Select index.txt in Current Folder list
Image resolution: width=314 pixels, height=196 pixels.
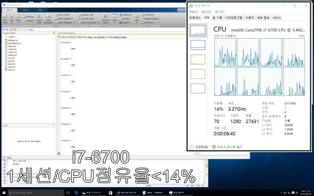(x=12, y=46)
